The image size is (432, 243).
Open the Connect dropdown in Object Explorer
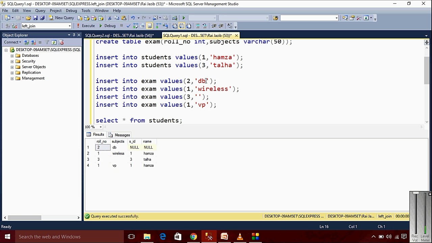tap(12, 42)
